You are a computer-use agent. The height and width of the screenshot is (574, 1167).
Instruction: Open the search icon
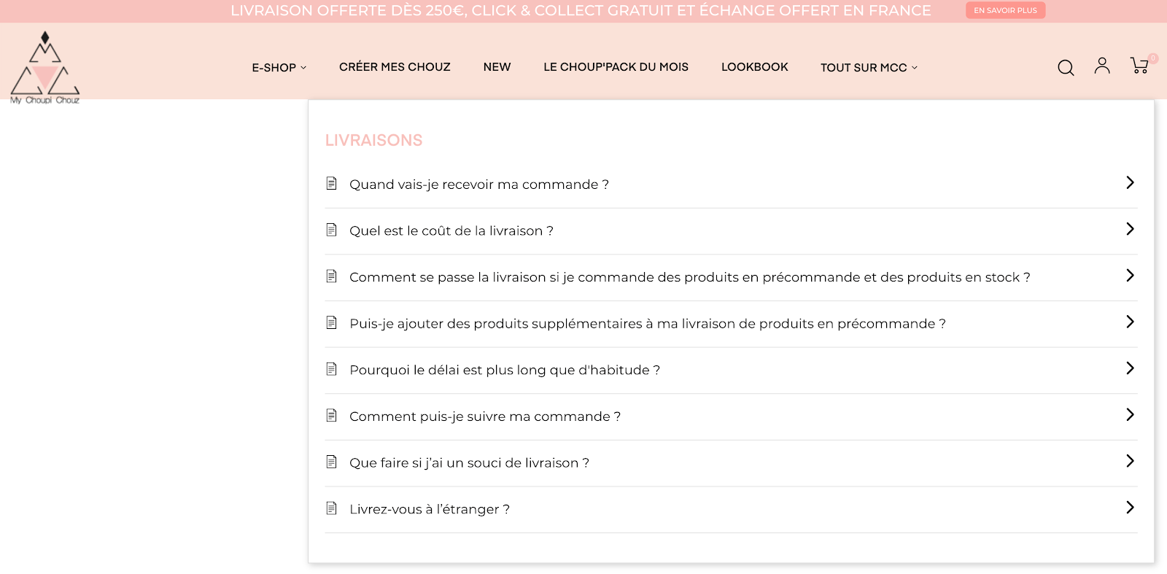[1066, 67]
